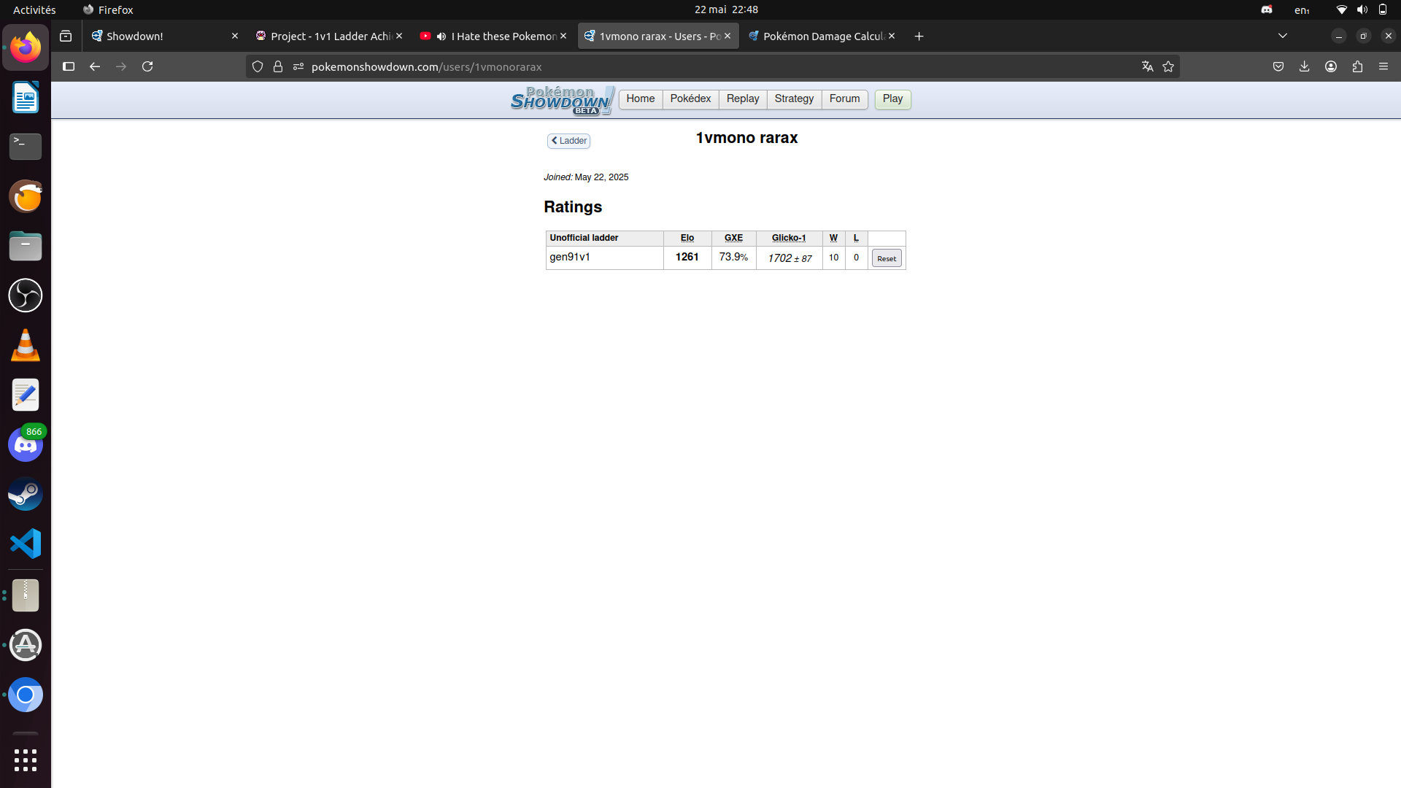Open the Home nav item
The width and height of the screenshot is (1401, 788).
point(641,99)
